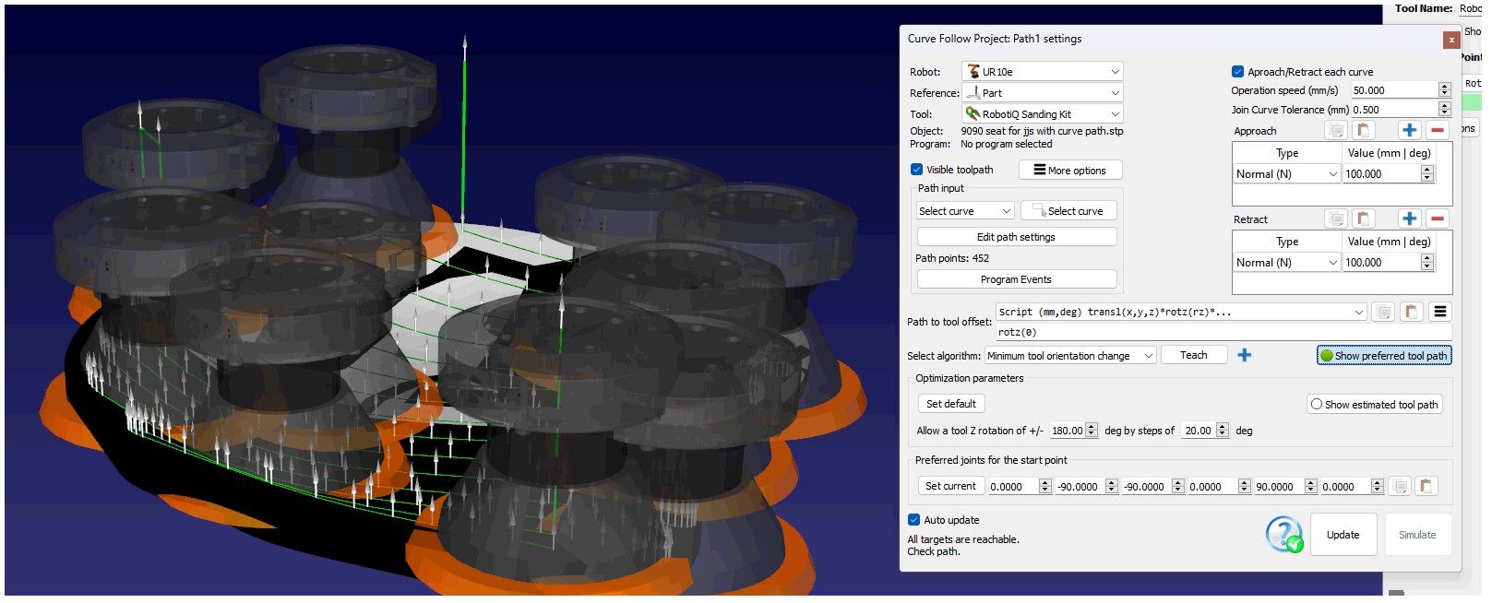Open the More options menu
Viewport: 1492px width, 603px height.
click(1069, 171)
